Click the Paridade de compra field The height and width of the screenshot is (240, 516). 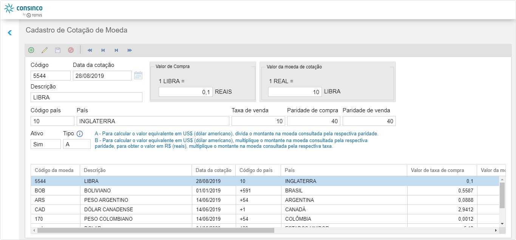click(314, 121)
